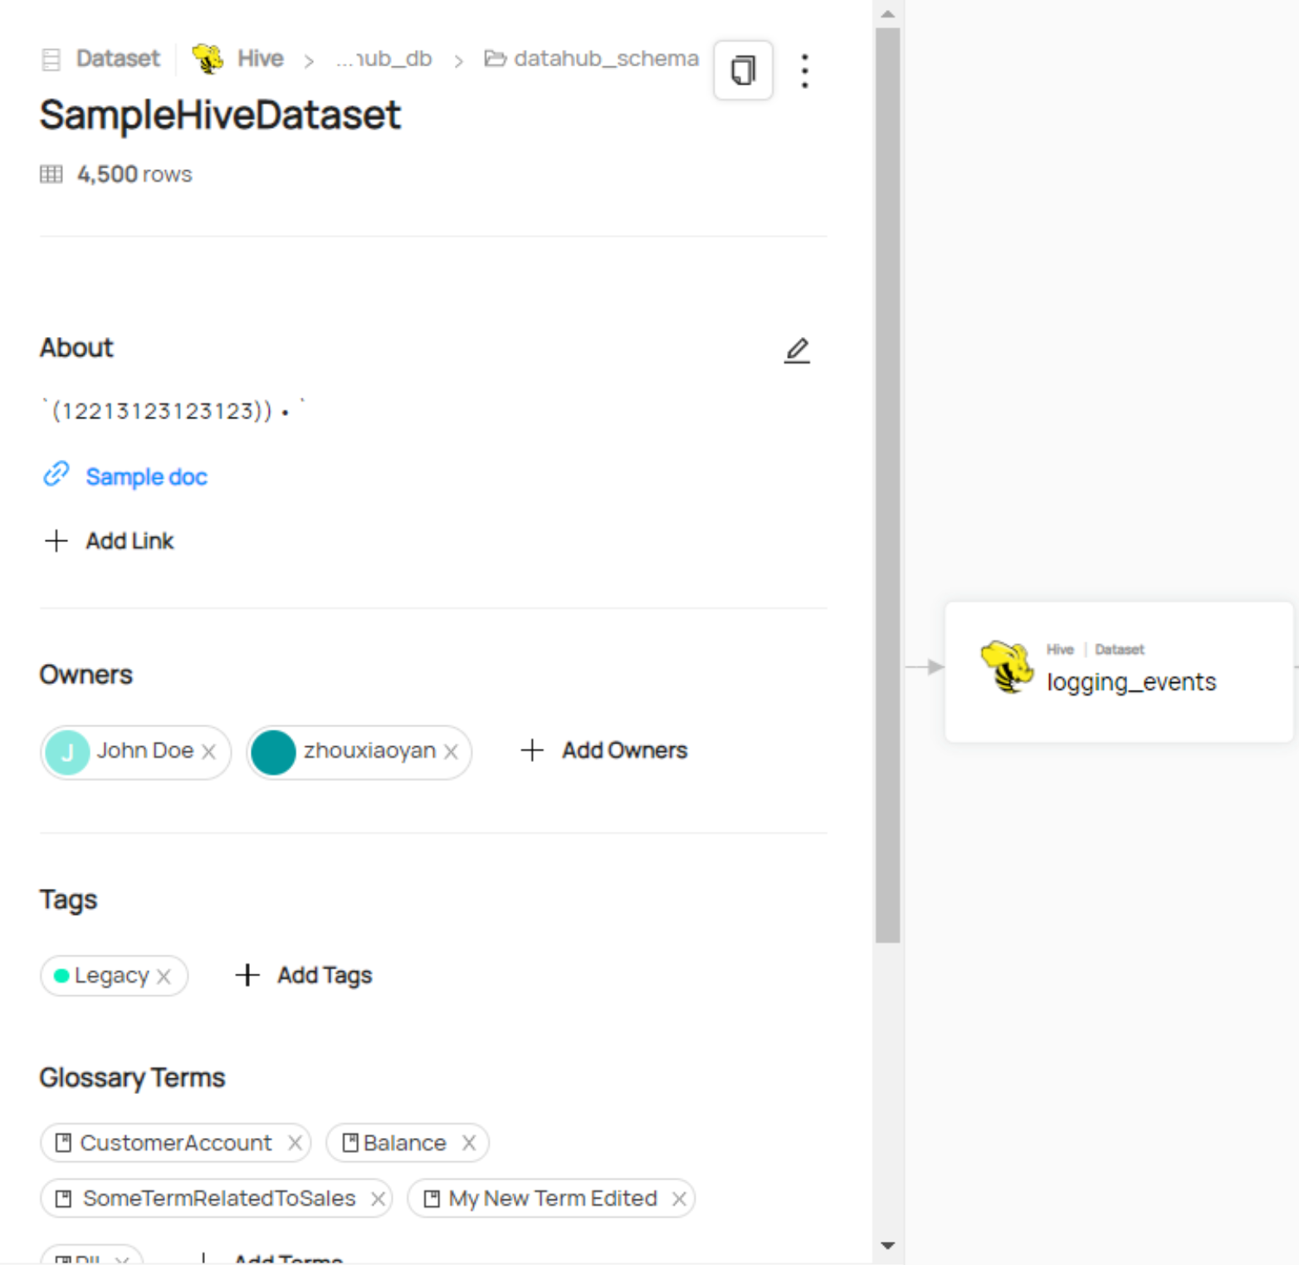
Task: Open the datahub_schema folder breadcrumb
Action: 592,59
